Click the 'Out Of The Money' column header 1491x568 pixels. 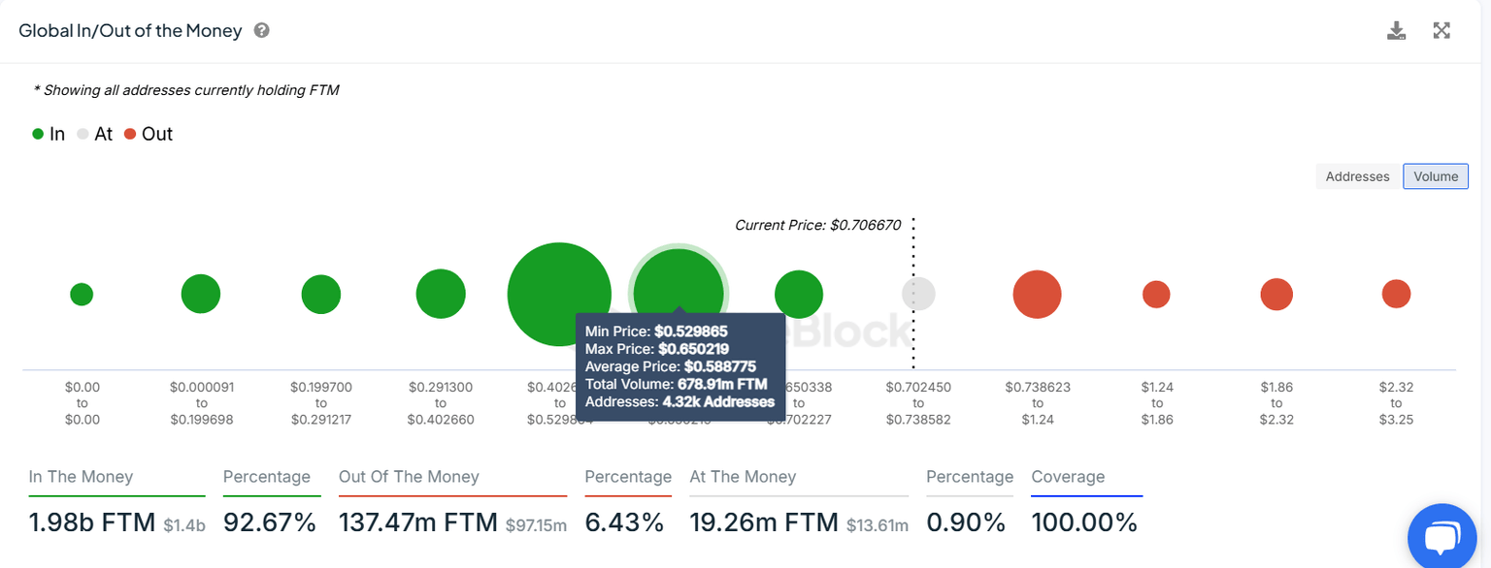[409, 476]
